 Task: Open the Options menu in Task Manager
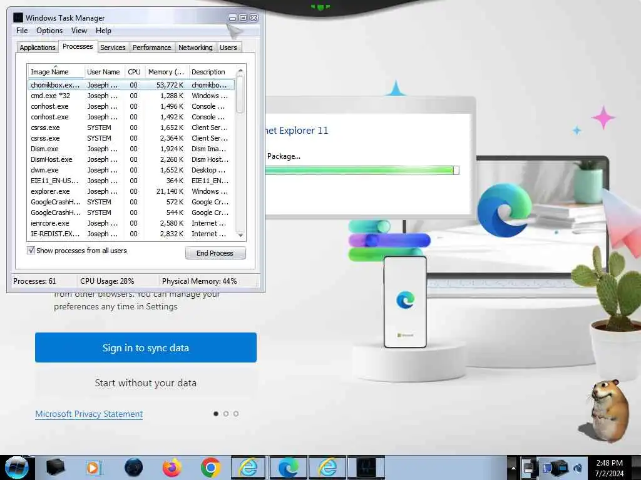[x=49, y=31]
